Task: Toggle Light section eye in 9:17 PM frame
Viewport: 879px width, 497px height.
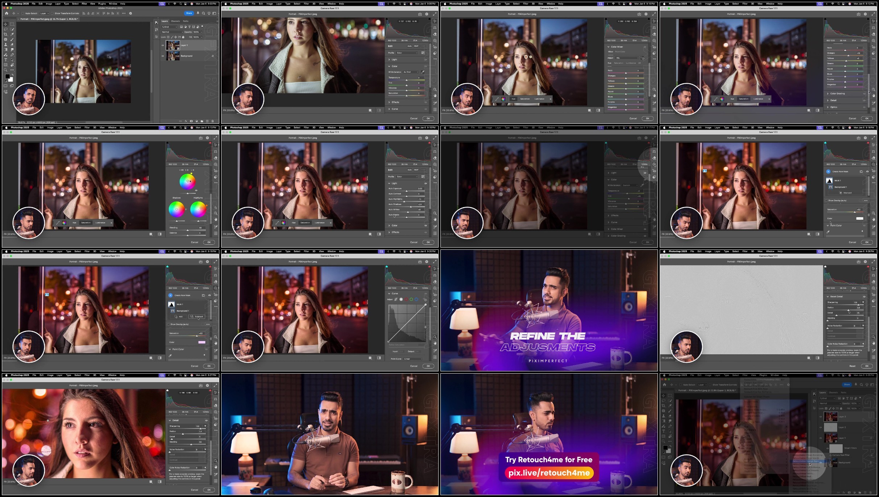Action: [645, 173]
